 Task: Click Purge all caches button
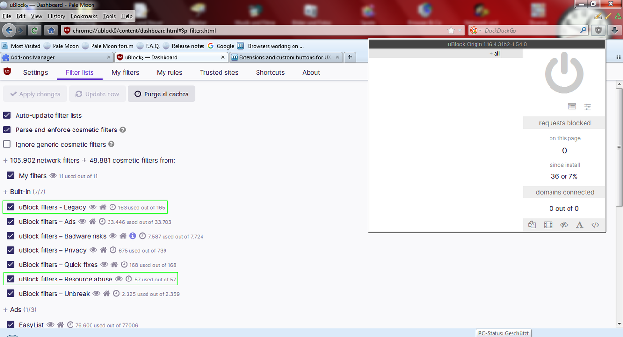click(162, 94)
